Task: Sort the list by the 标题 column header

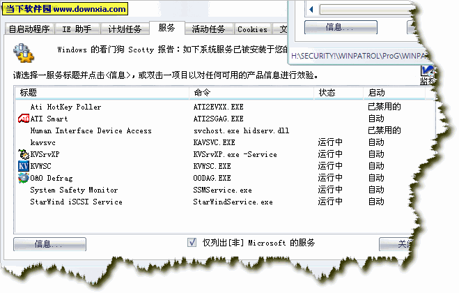Action: pos(102,93)
